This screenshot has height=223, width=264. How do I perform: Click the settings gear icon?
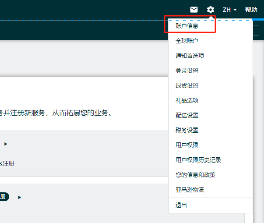click(211, 10)
